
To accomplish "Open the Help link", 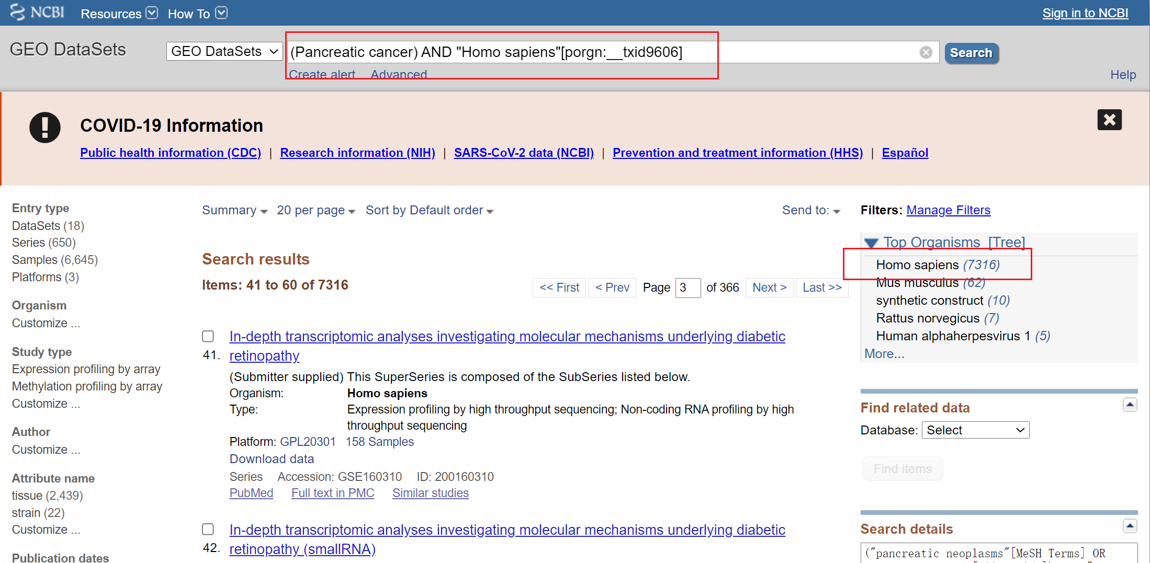I will click(1123, 75).
